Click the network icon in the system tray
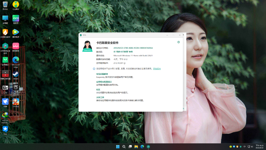266x150 pixels. [249, 147]
